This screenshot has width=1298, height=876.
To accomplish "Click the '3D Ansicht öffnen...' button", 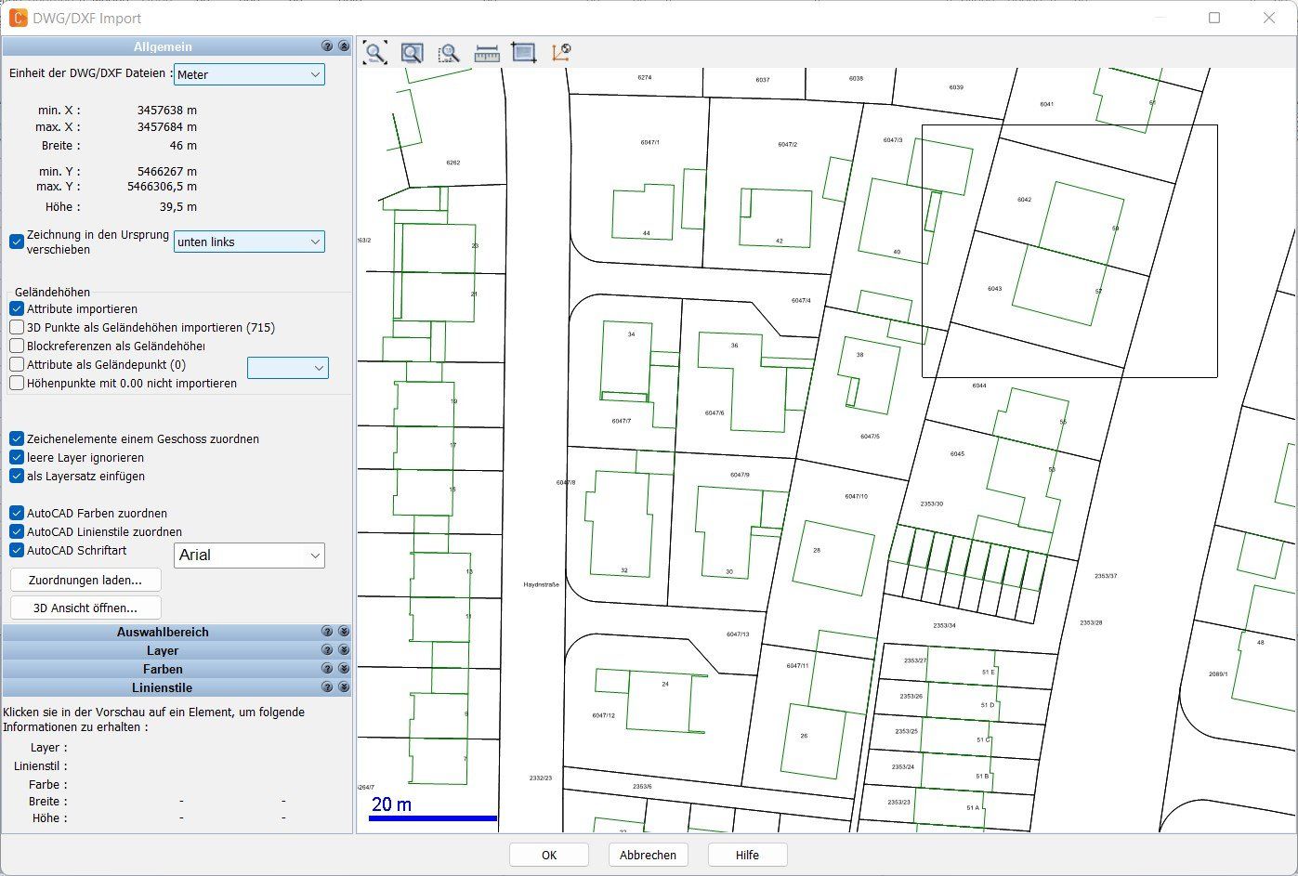I will click(x=85, y=608).
